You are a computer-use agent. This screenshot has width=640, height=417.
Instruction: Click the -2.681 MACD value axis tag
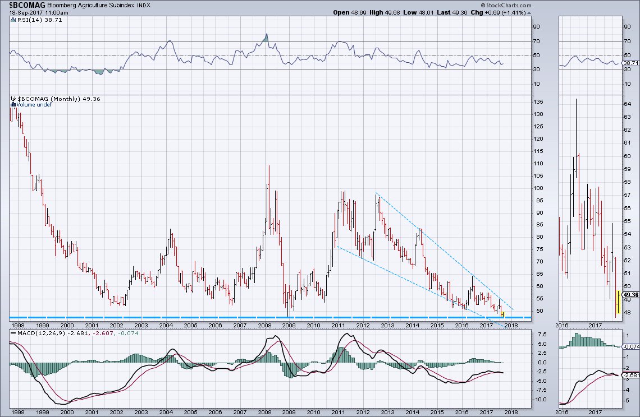tap(632, 375)
